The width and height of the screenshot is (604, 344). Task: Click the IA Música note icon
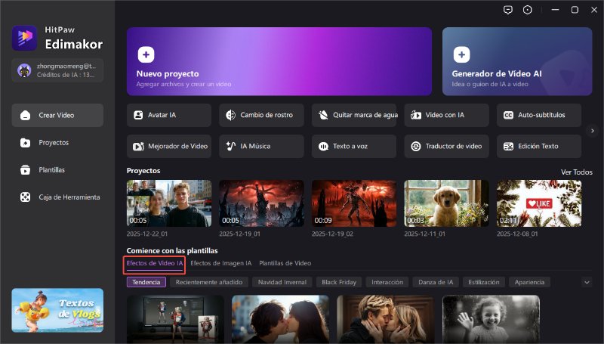click(230, 146)
